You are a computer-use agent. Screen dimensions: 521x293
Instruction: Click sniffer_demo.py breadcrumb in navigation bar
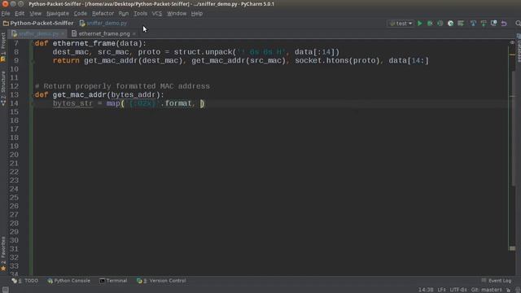pos(103,24)
